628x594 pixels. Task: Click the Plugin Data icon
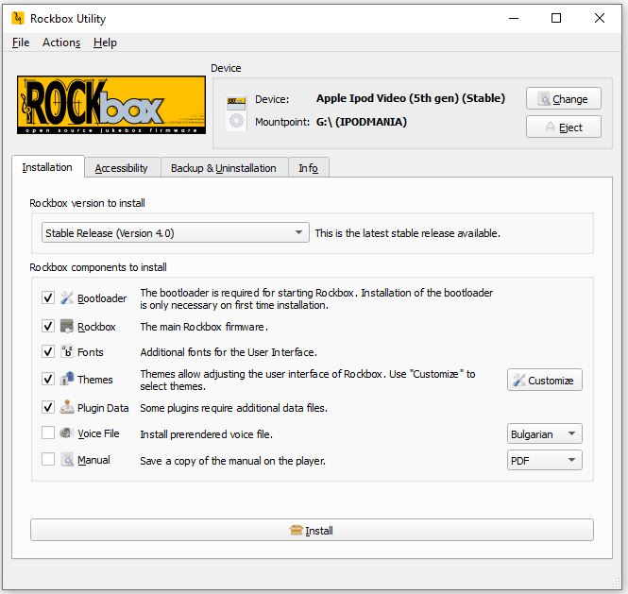pyautogui.click(x=67, y=408)
